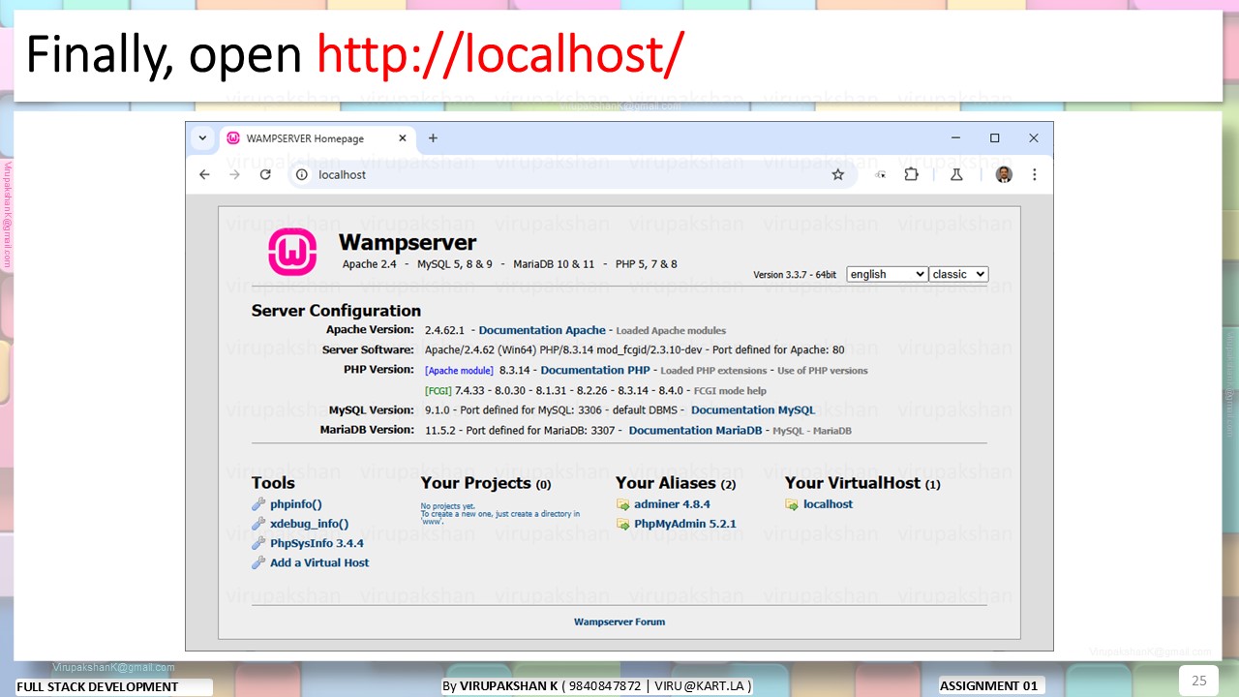Click the MySQL Version label

coord(371,409)
